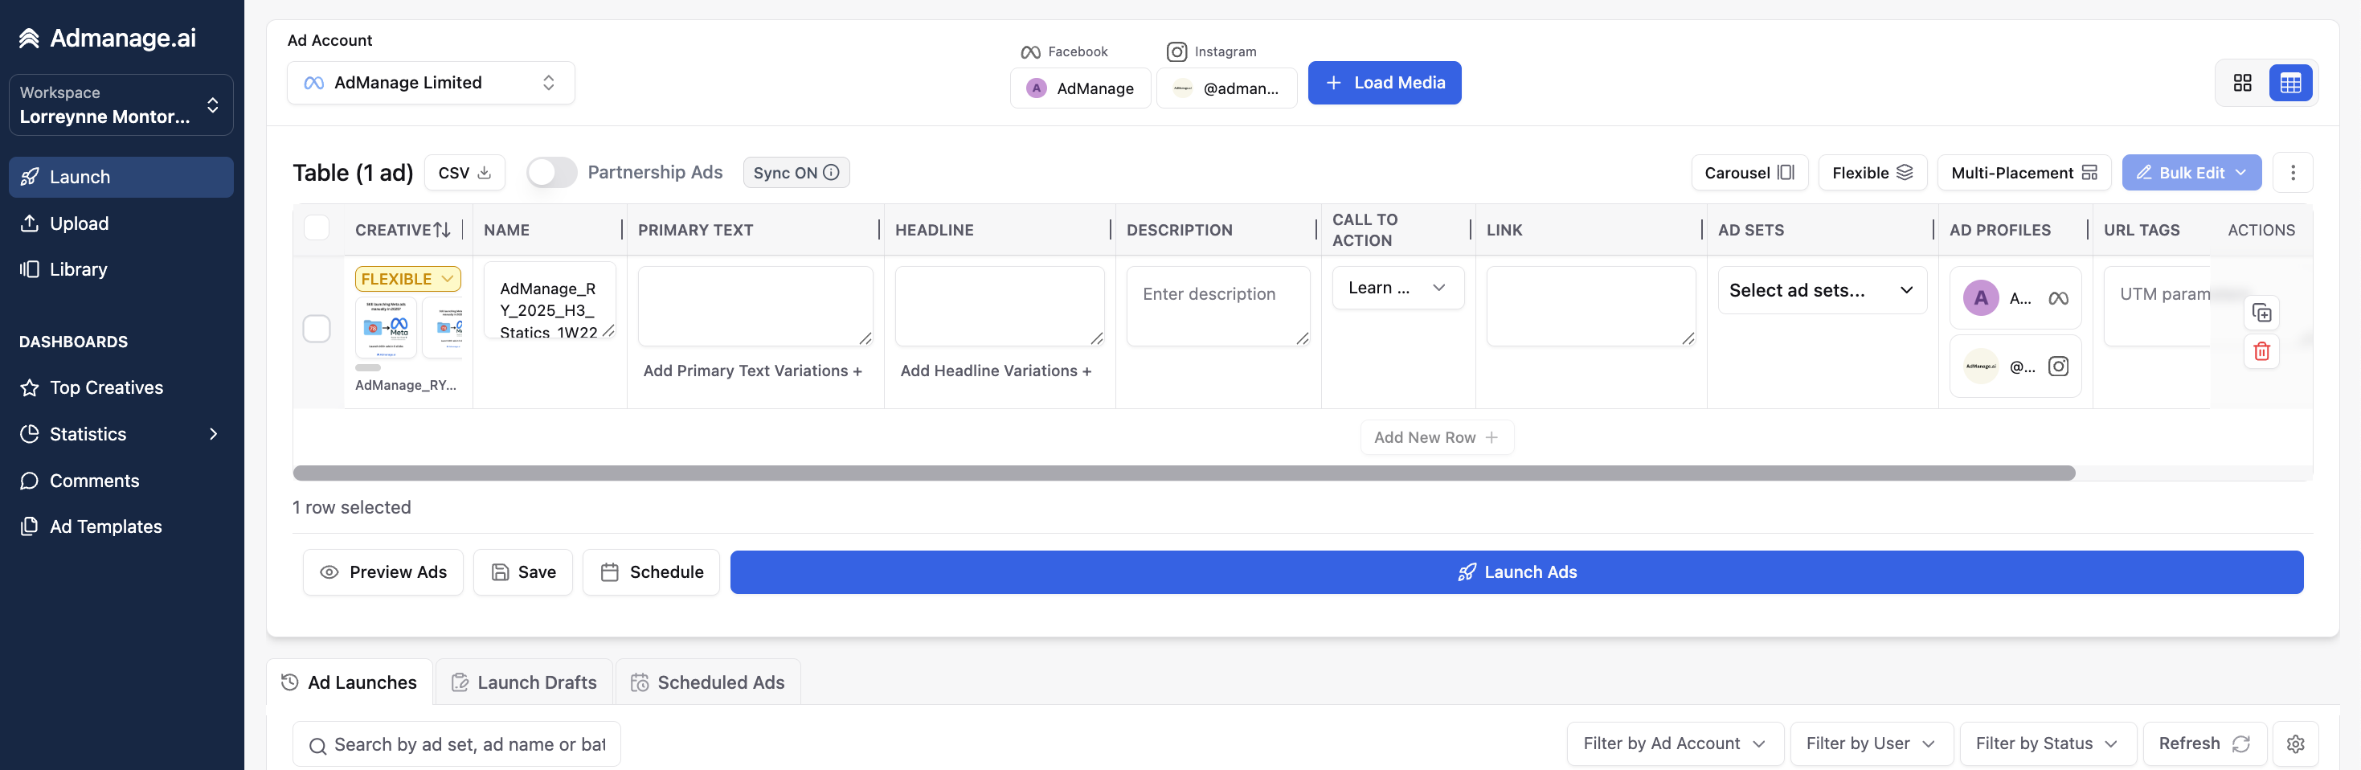Click the Load Media button
The image size is (2361, 770).
(1384, 83)
